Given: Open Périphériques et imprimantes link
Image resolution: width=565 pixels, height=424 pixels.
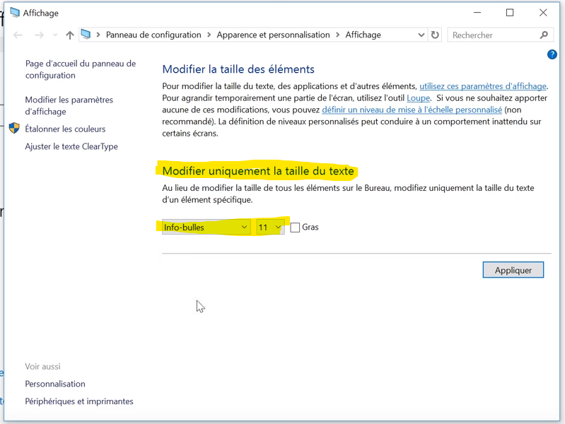Looking at the screenshot, I should [x=79, y=401].
